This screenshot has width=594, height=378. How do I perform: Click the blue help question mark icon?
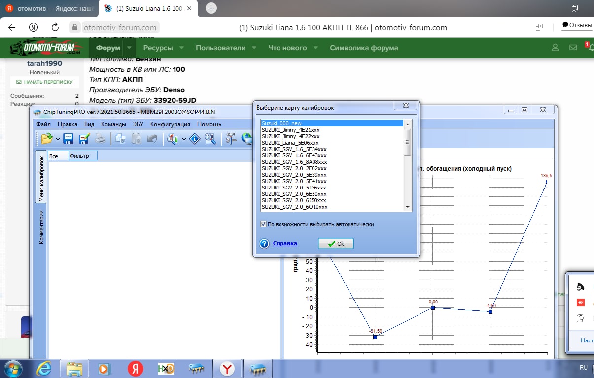pyautogui.click(x=264, y=243)
